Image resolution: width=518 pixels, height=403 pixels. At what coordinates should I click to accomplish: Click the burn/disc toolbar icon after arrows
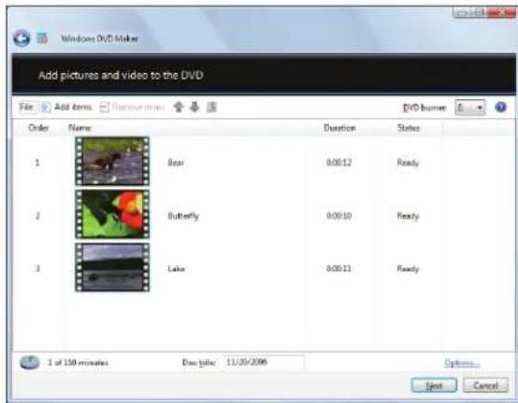pos(211,107)
